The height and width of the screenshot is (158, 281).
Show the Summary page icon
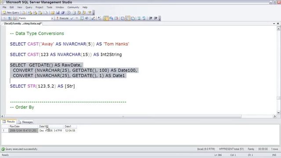click(x=74, y=13)
